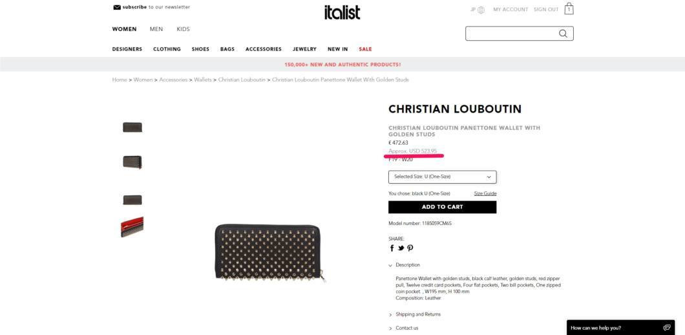Image resolution: width=685 pixels, height=335 pixels.
Task: Click the search magnifier icon
Action: coord(563,34)
